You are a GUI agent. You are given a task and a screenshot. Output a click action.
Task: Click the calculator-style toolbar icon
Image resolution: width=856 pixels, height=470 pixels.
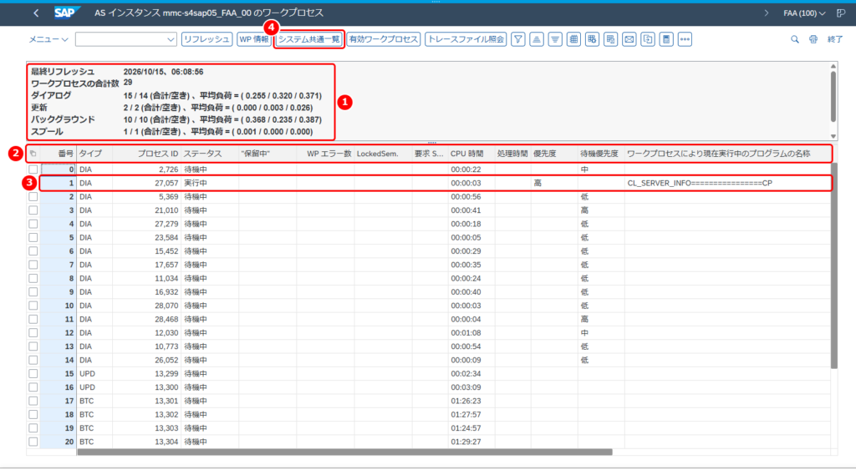click(x=666, y=39)
